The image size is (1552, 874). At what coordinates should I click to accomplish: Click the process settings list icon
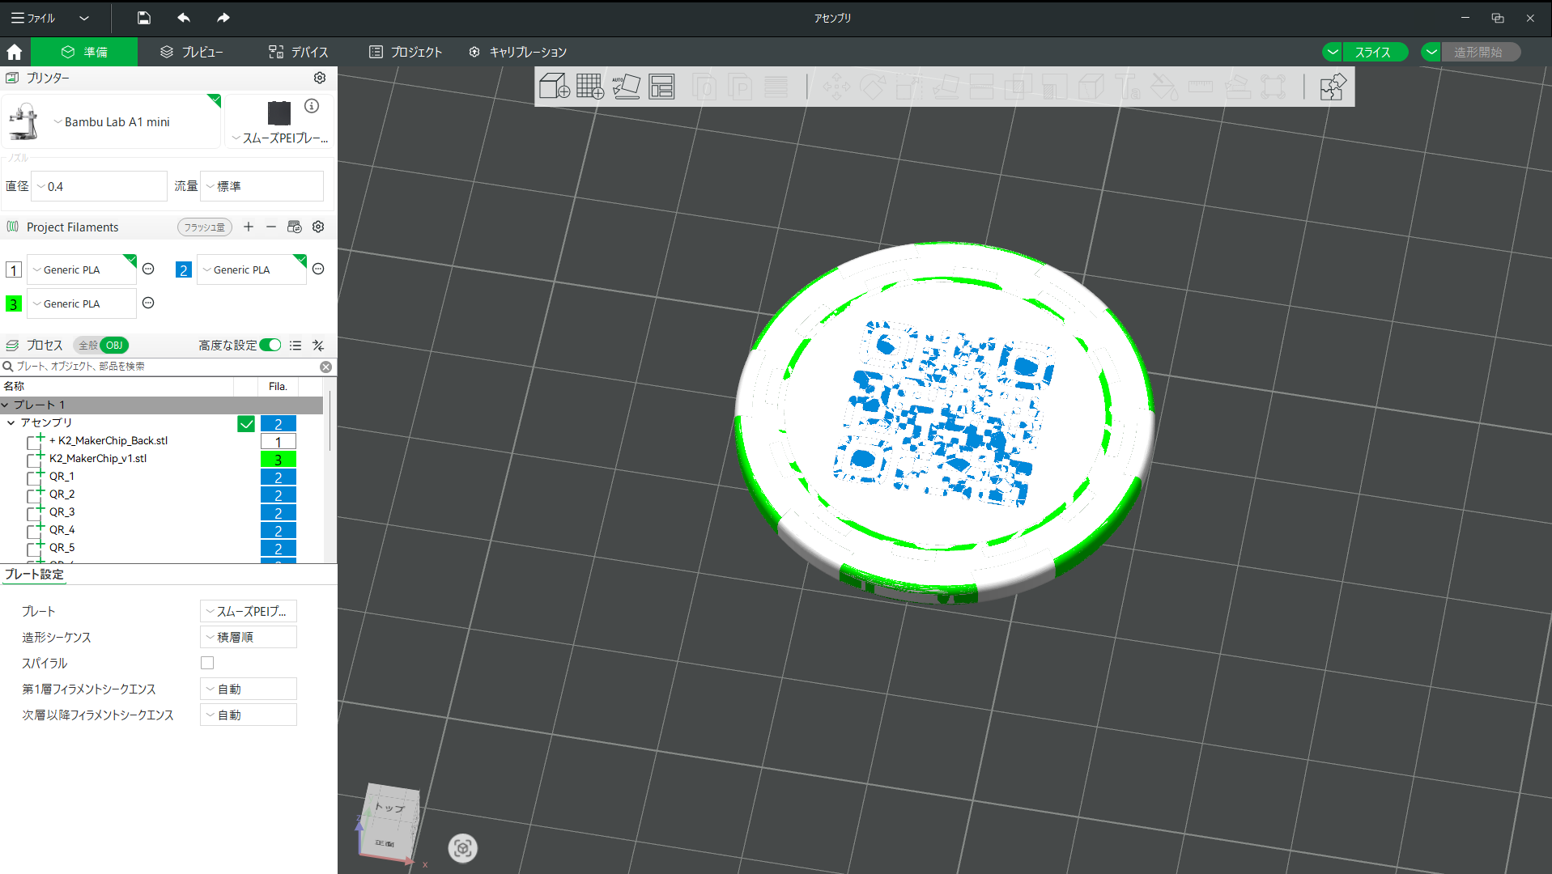point(296,346)
